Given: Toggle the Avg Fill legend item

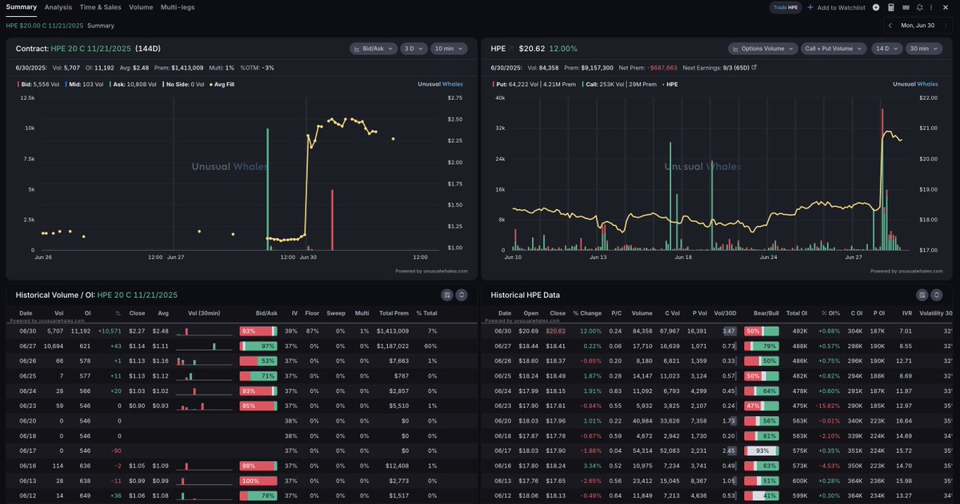Looking at the screenshot, I should tap(223, 83).
